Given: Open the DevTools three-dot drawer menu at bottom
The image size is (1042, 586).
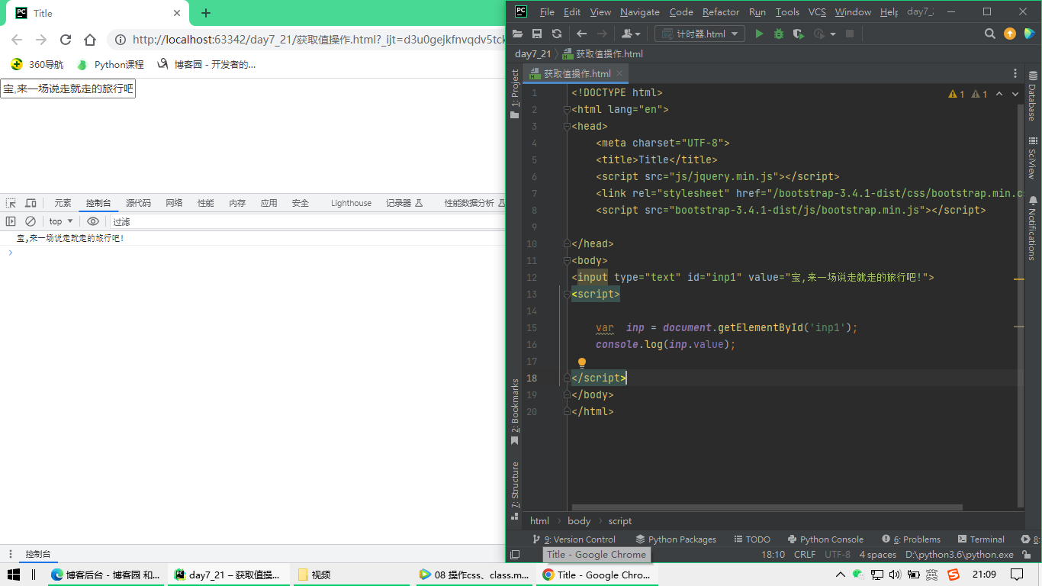Looking at the screenshot, I should 10,554.
